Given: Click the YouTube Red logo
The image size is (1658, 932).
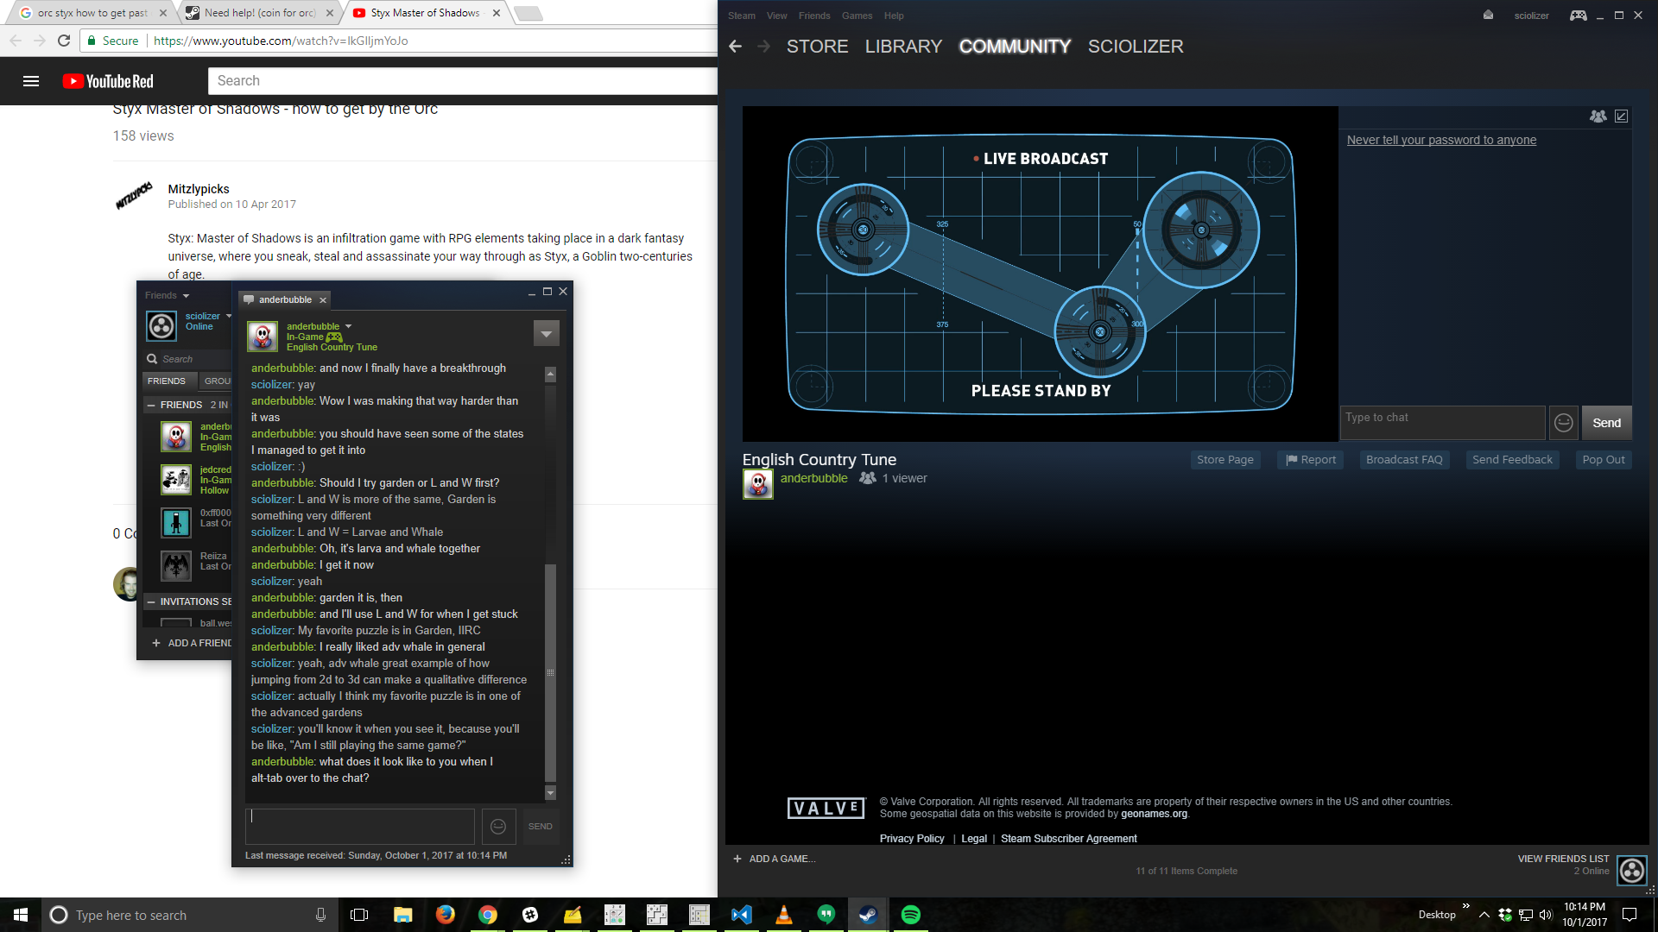Looking at the screenshot, I should click(108, 81).
